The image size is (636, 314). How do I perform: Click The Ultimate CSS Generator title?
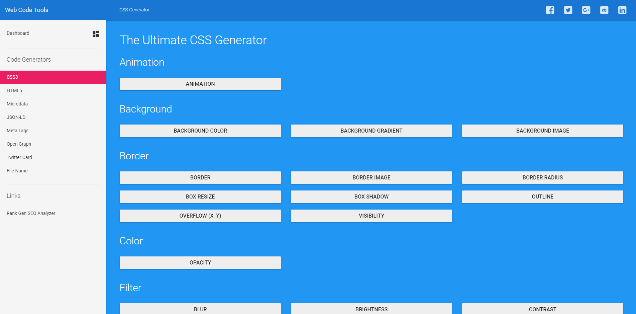tap(193, 40)
